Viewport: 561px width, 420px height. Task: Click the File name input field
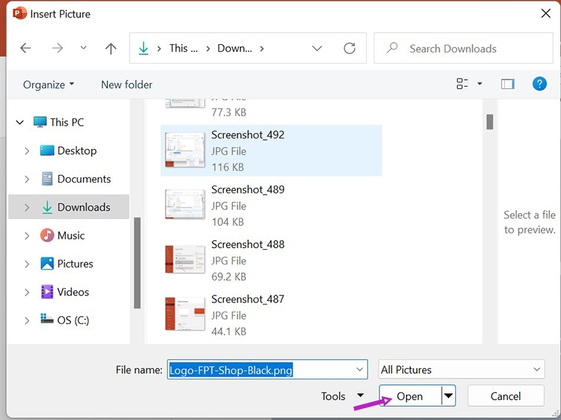(267, 370)
